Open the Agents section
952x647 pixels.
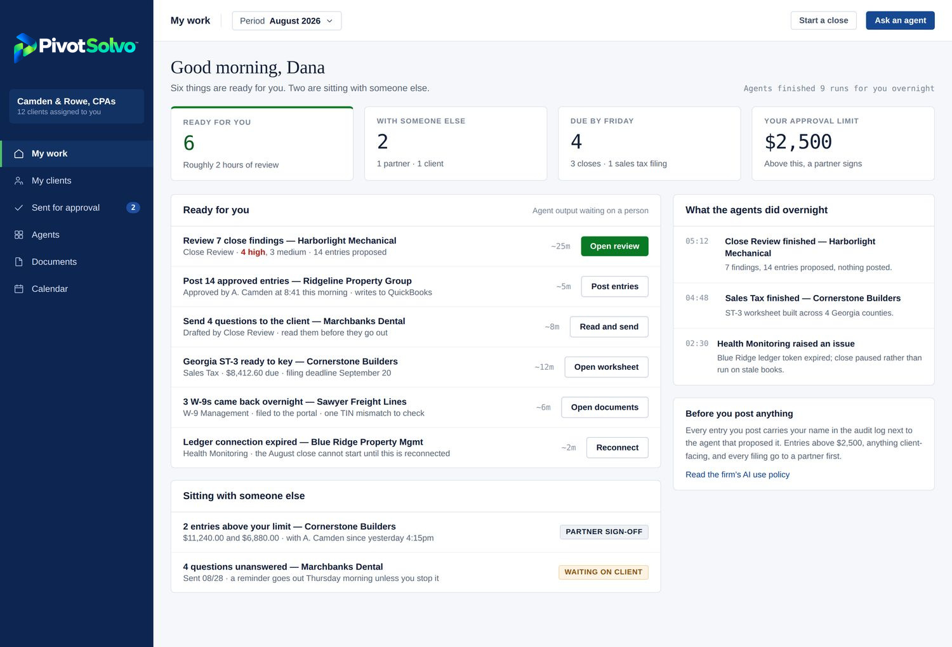77,235
